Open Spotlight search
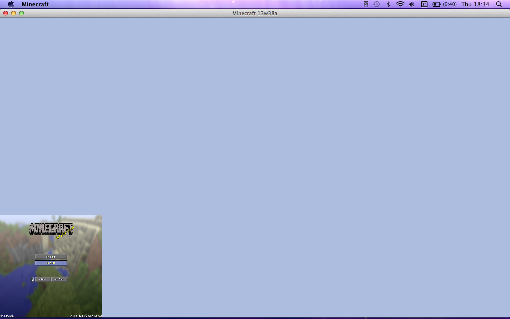 pos(499,4)
